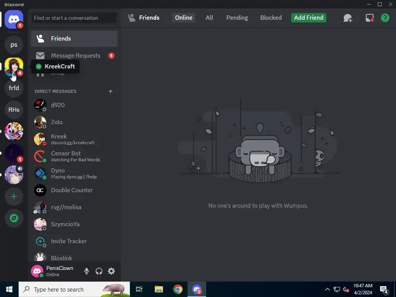Open the inbox icon

coord(369,18)
